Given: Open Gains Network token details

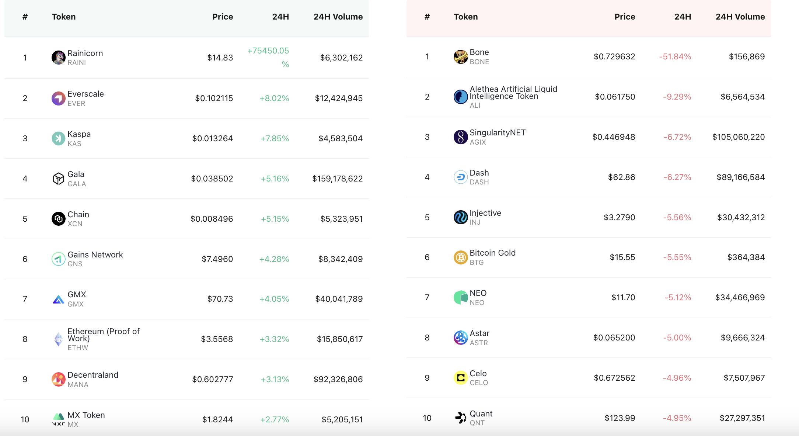Looking at the screenshot, I should coord(95,255).
